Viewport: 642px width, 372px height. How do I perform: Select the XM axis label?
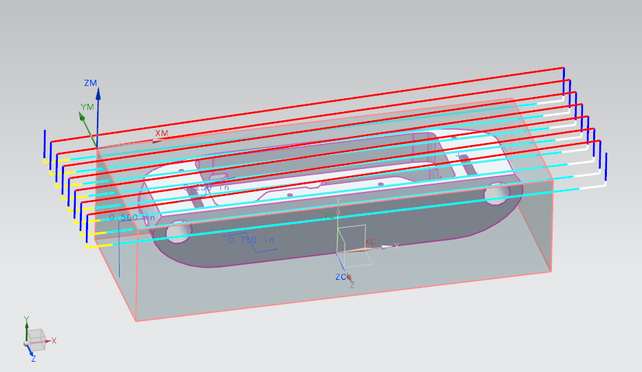click(161, 133)
